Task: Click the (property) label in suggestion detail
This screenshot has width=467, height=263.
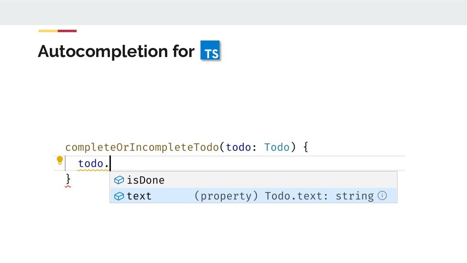Action: (226, 196)
